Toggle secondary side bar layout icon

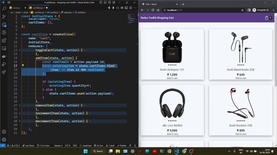click(x=110, y=3)
